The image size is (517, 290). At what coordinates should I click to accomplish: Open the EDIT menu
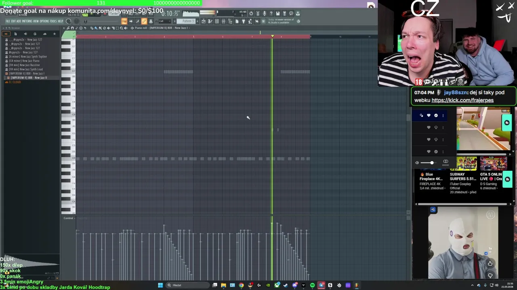coord(13,21)
